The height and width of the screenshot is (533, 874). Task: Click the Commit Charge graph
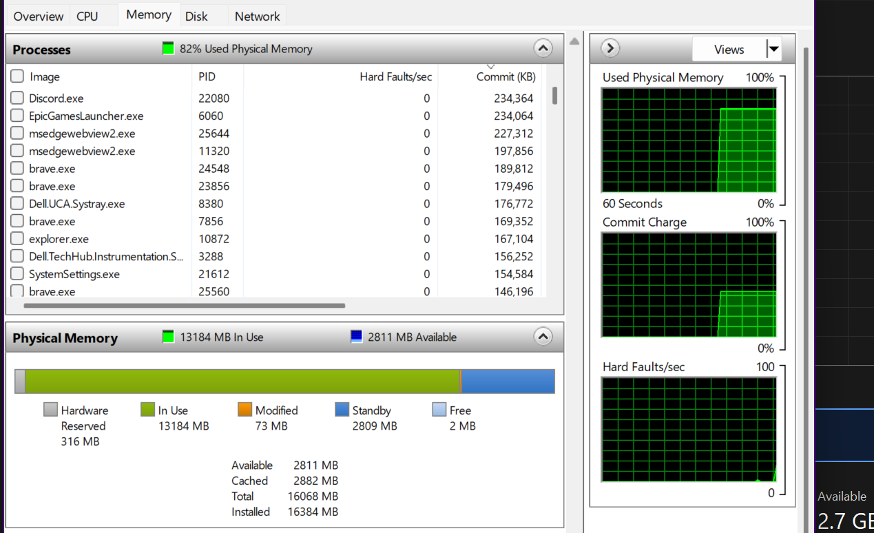click(689, 284)
